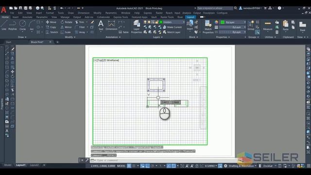The width and height of the screenshot is (311, 175).
Task: Click Match Layer button
Action: 172,32
